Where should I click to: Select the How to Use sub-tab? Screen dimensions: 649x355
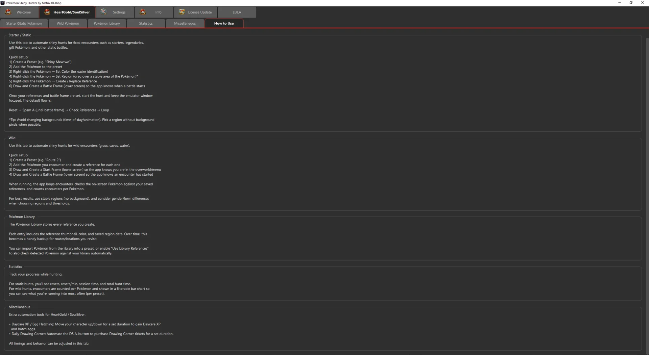[x=224, y=23]
